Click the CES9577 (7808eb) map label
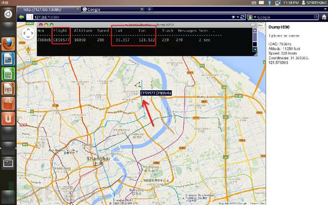Image resolution: width=328 pixels, height=205 pixels. (156, 93)
